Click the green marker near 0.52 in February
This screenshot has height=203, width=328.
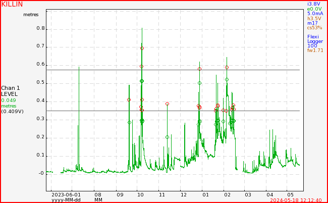[227, 80]
